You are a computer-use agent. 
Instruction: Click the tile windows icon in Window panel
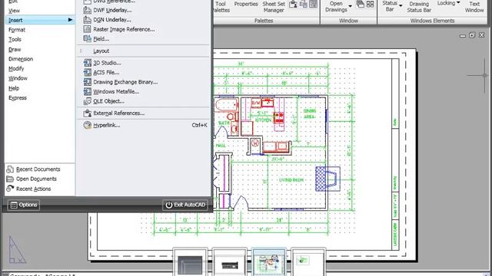[371, 4]
